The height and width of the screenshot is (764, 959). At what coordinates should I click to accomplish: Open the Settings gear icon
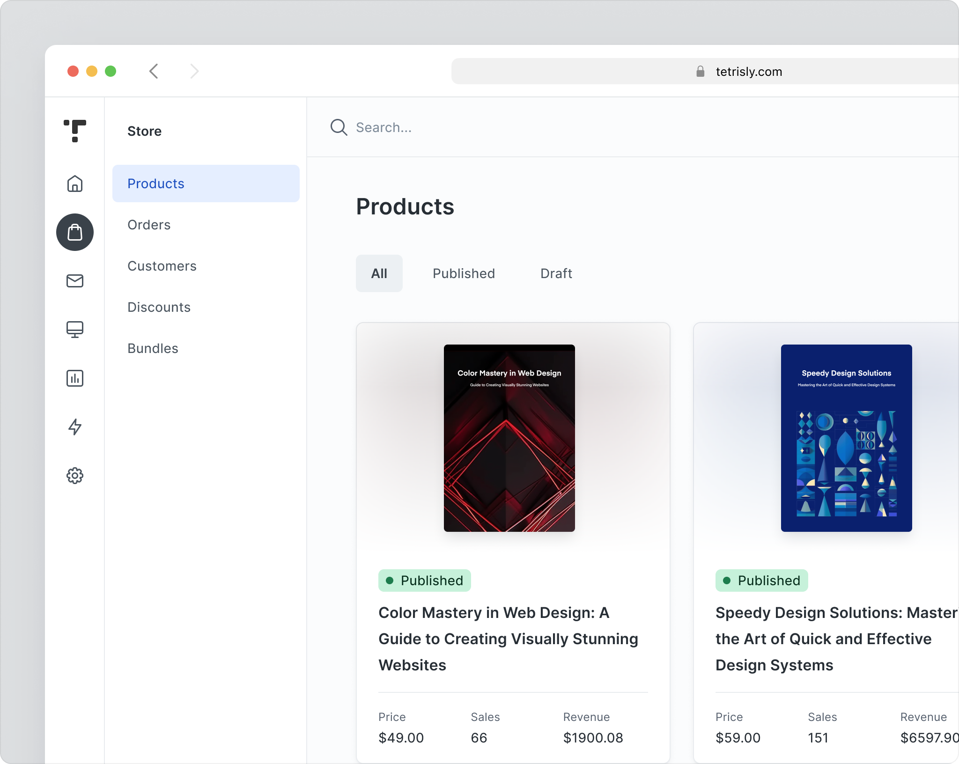[75, 476]
